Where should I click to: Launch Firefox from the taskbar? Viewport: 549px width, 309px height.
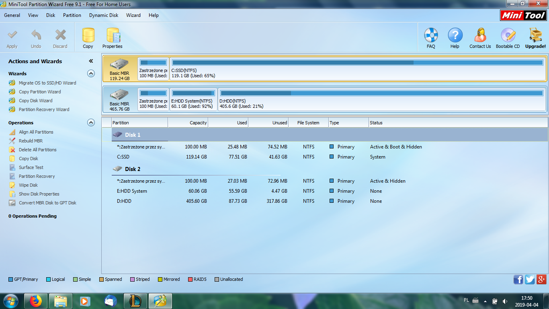[x=36, y=301]
